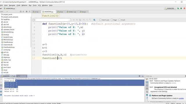The height and width of the screenshot is (104, 186).
Task: Open Event Log help question mark
Action: (147, 98)
